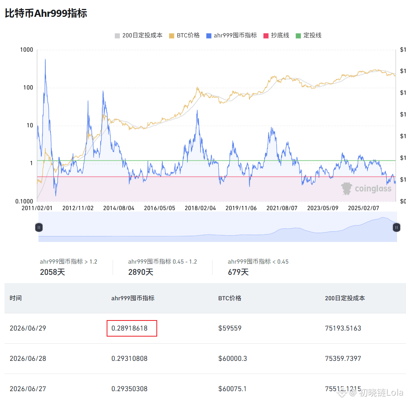Select the date cell 2026/06/29
Image resolution: width=406 pixels, height=402 pixels.
pyautogui.click(x=28, y=328)
